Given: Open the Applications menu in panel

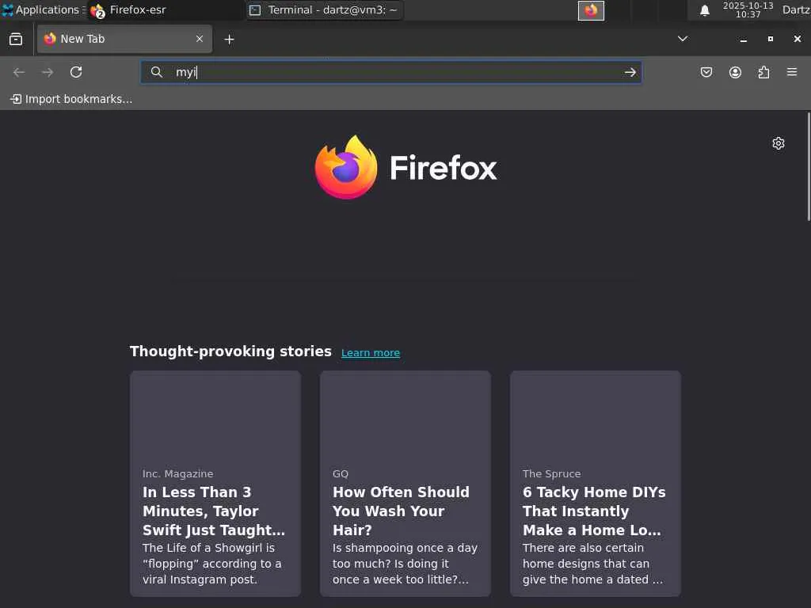Looking at the screenshot, I should (x=44, y=9).
